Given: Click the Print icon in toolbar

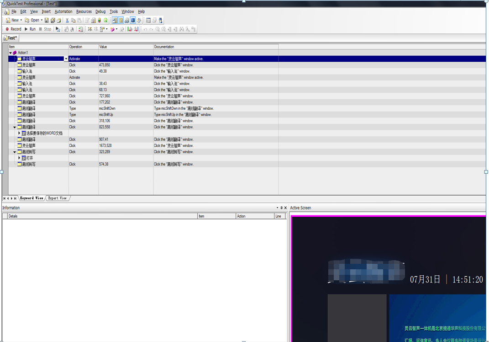Looking at the screenshot, I should coord(58,20).
